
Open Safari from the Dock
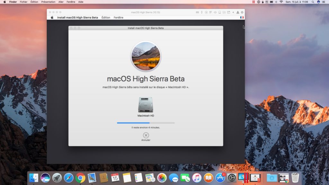(69, 178)
